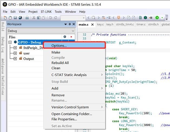This screenshot has height=132, width=170.
Task: Open the ST-LINK menu
Action: pyautogui.click(x=46, y=12)
